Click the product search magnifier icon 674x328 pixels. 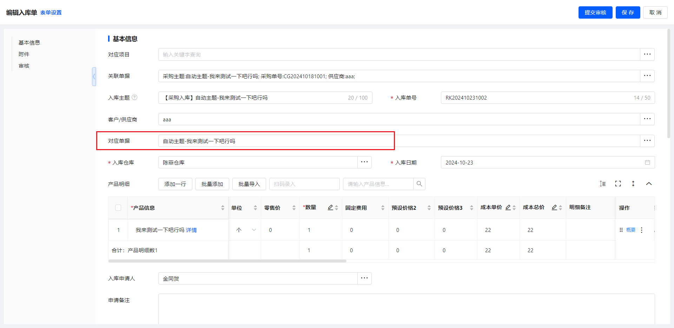pyautogui.click(x=419, y=184)
